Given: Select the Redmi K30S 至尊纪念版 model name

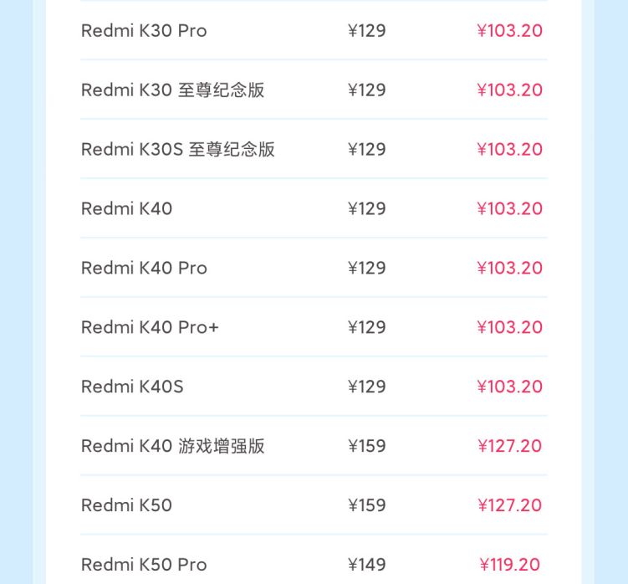Looking at the screenshot, I should (177, 150).
